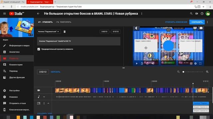The image size is (213, 119).
Task: Open the What's new sidebar item
Action: (x=17, y=97)
